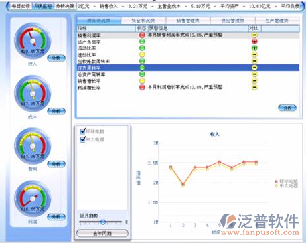
Task: Click red status light for 销售利润率
Action: (x=142, y=35)
